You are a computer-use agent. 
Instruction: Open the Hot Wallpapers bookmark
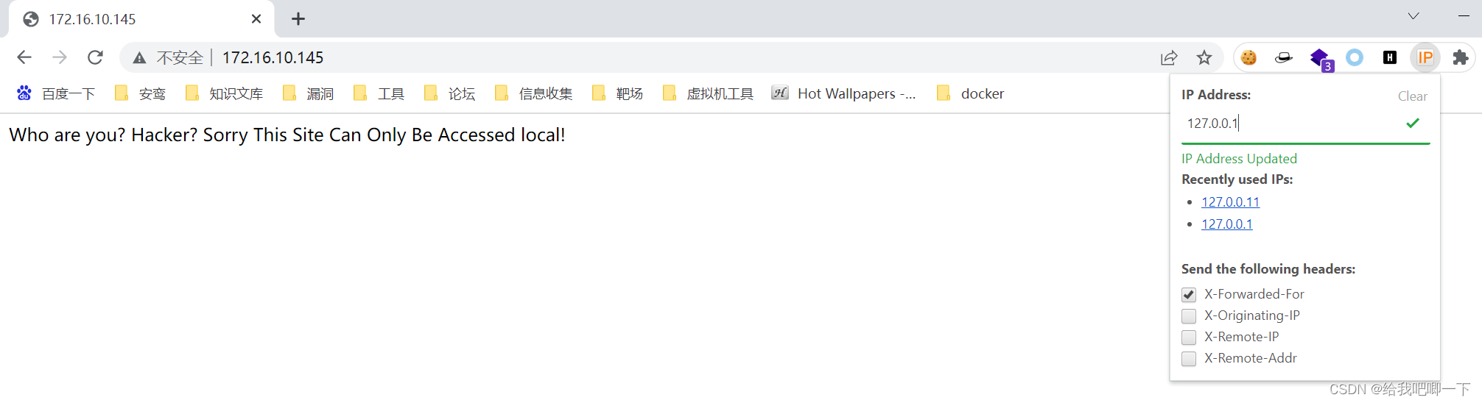tap(844, 93)
